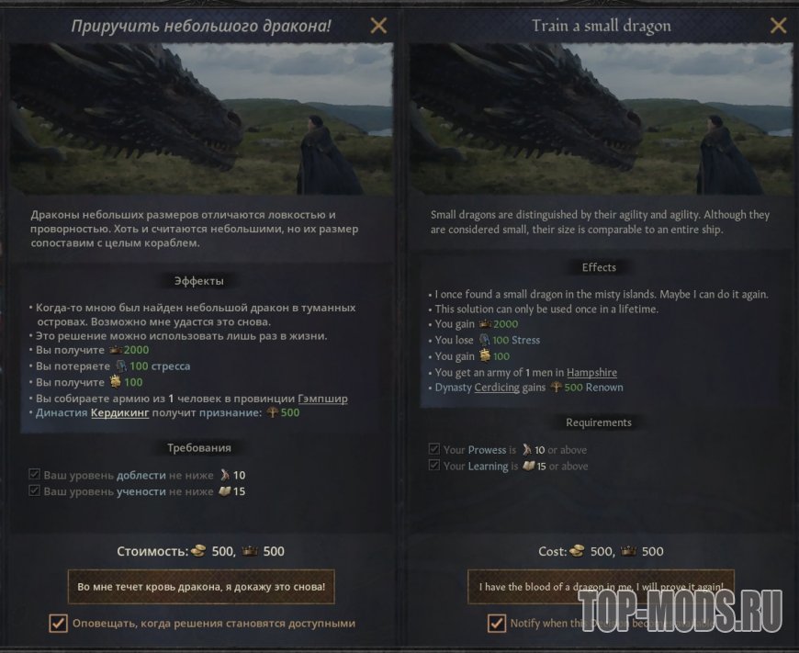
Task: Click the renown icon beside '500 Renown'
Action: click(x=556, y=388)
